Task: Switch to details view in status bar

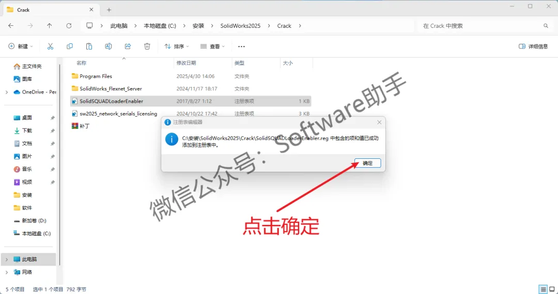Action: (x=543, y=289)
